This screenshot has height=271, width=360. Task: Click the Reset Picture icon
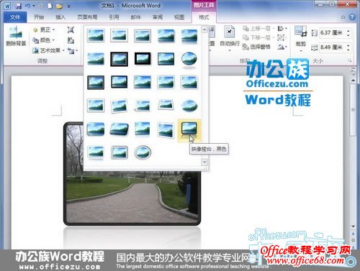(71, 50)
